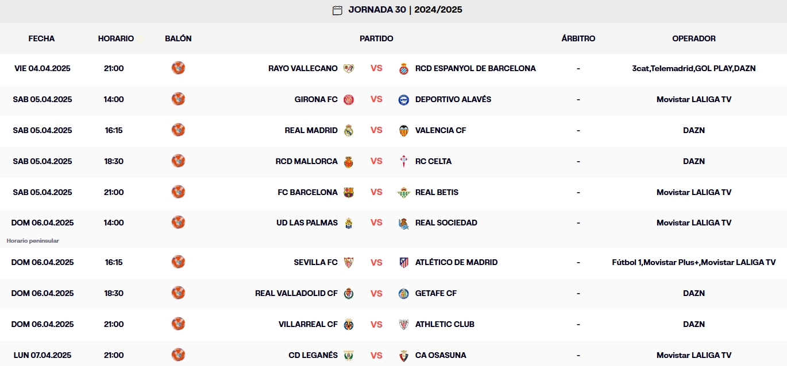Viewport: 787px width, 366px height.
Task: Click the Real Betis crest
Action: [x=404, y=192]
